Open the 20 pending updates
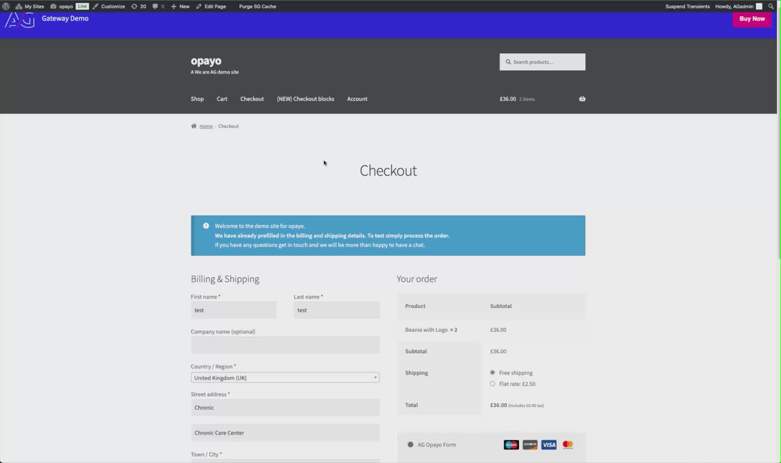The height and width of the screenshot is (463, 781). pyautogui.click(x=138, y=6)
